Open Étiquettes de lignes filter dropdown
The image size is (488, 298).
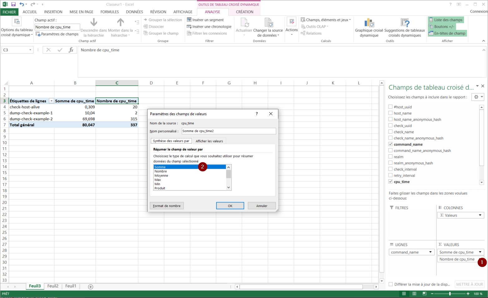click(51, 101)
